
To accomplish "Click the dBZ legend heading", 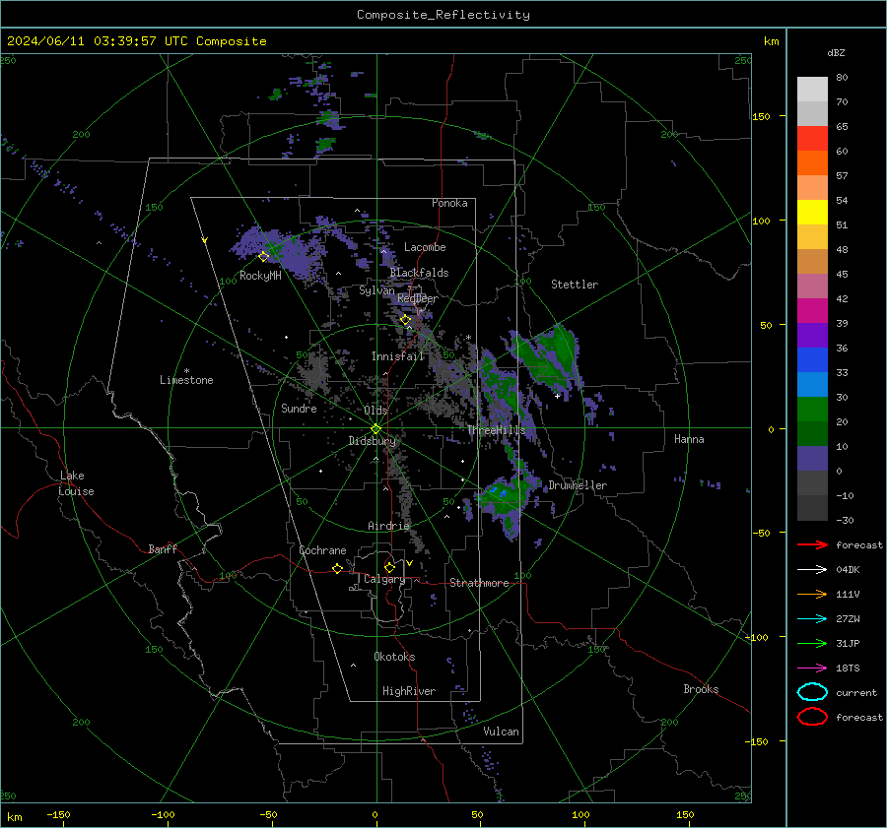I will coord(836,52).
